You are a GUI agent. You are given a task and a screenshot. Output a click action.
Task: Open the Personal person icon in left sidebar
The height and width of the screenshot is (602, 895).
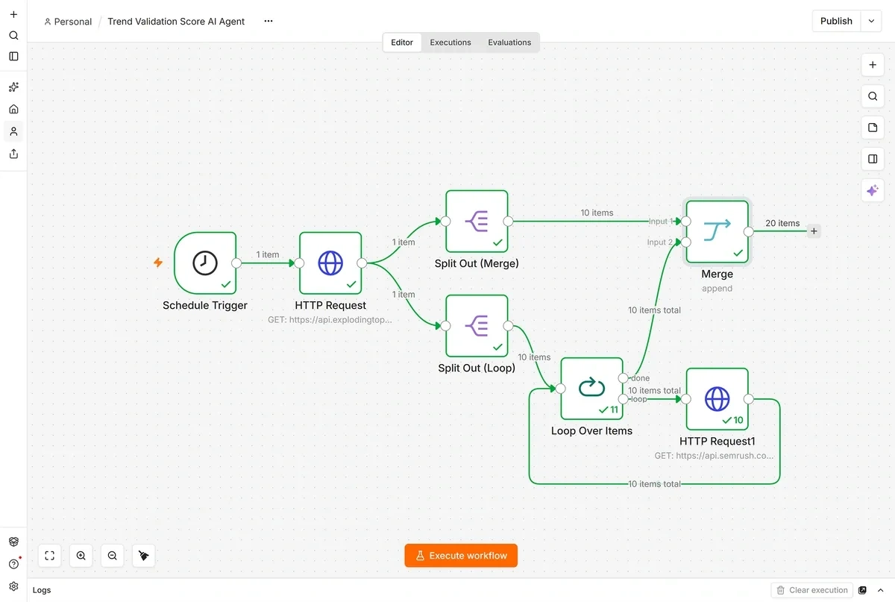point(13,131)
